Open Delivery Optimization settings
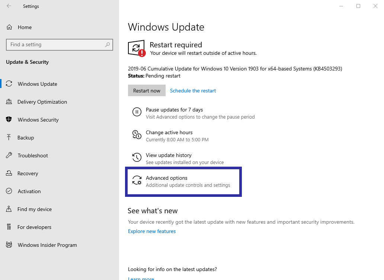This screenshot has width=384, height=280. (42, 102)
